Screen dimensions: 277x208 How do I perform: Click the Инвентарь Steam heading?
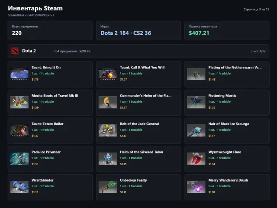tap(35, 8)
